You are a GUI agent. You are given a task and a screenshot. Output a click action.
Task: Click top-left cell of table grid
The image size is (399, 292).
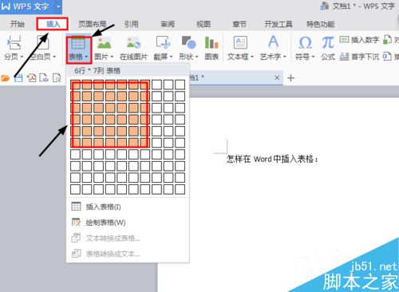click(x=75, y=85)
